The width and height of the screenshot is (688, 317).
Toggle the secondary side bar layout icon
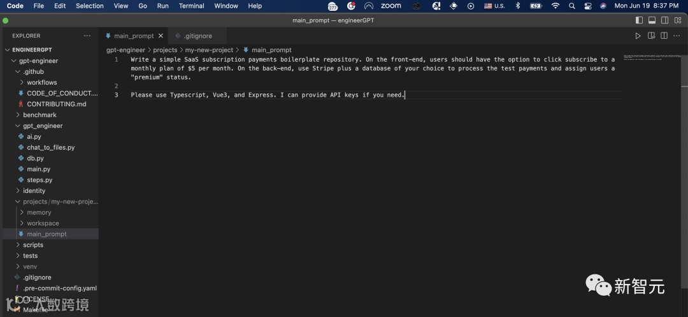pos(664,20)
